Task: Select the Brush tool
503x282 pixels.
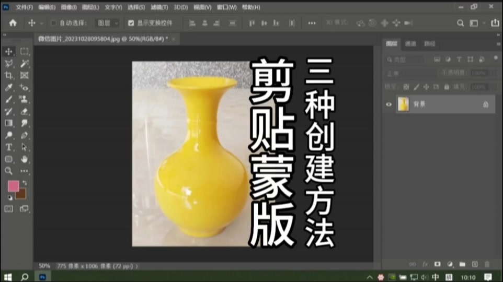Action: (x=9, y=99)
